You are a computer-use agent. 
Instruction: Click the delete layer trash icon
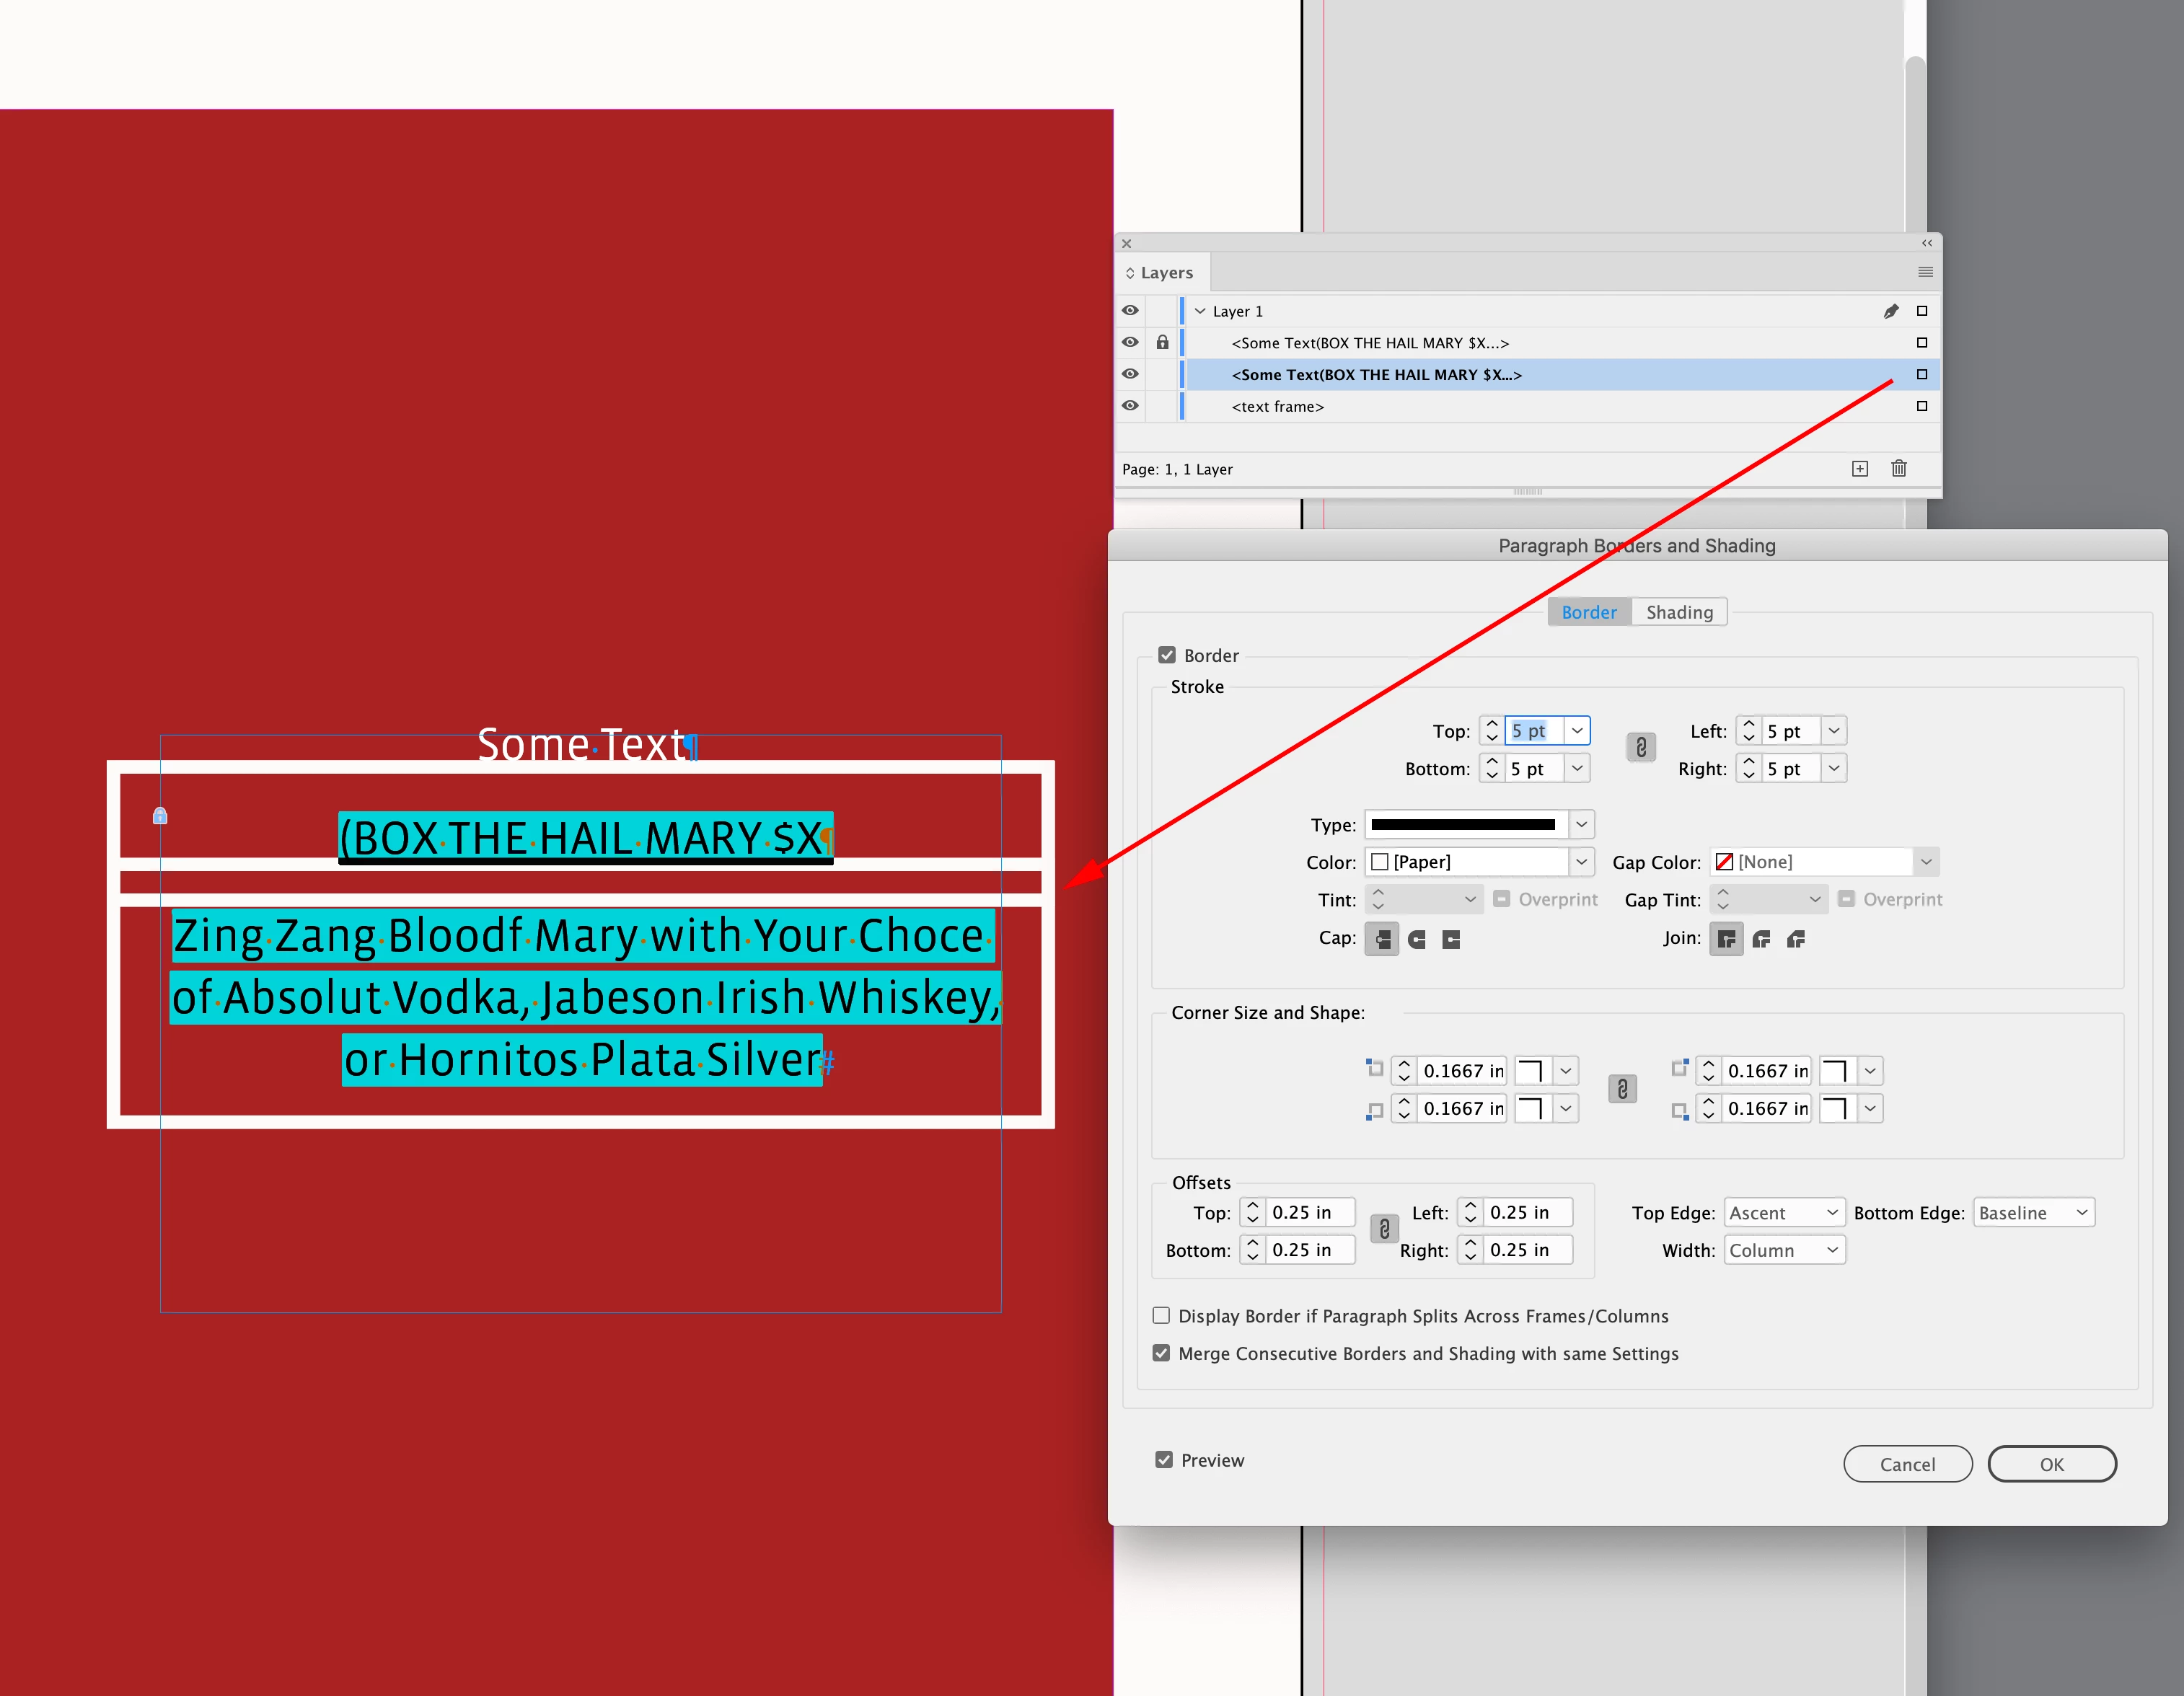pyautogui.click(x=1899, y=468)
